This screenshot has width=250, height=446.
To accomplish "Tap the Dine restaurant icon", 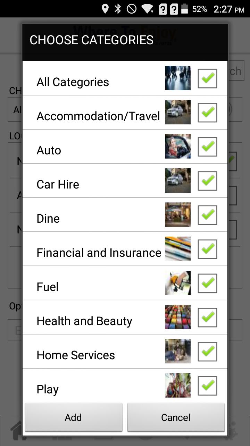I will [x=177, y=215].
